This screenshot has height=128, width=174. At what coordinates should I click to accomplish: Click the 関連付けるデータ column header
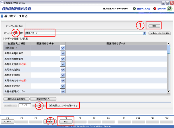pos(116,43)
